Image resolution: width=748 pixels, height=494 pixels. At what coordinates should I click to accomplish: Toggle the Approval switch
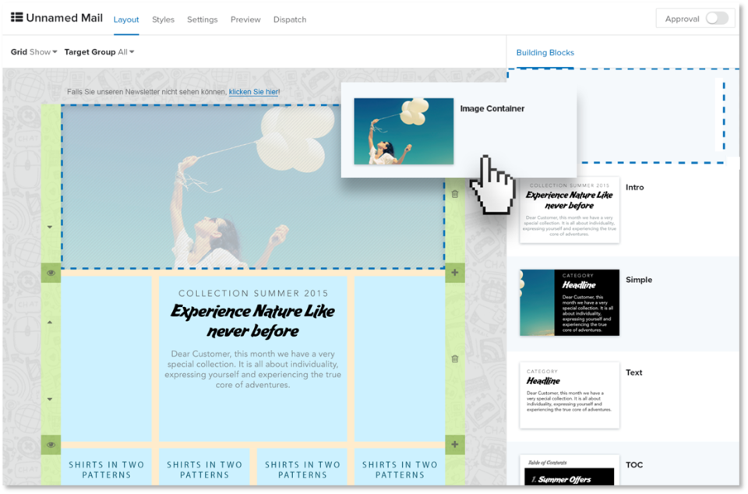coord(717,19)
